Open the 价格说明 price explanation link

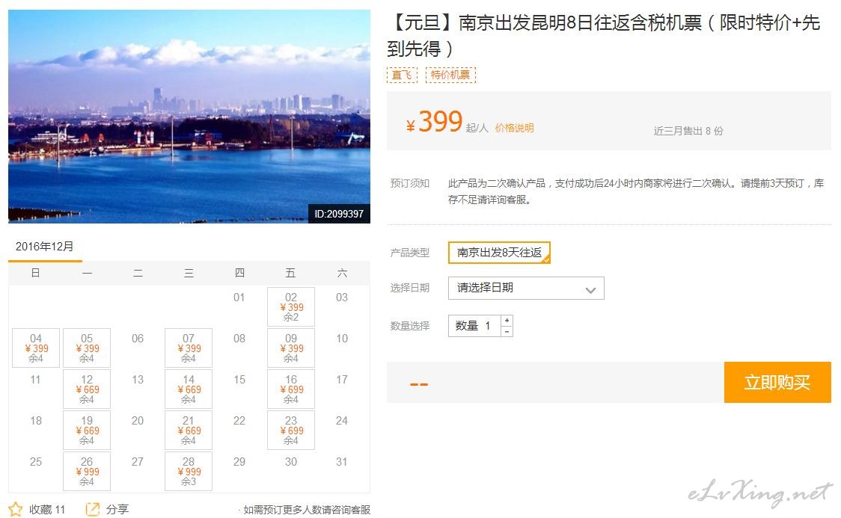click(514, 128)
